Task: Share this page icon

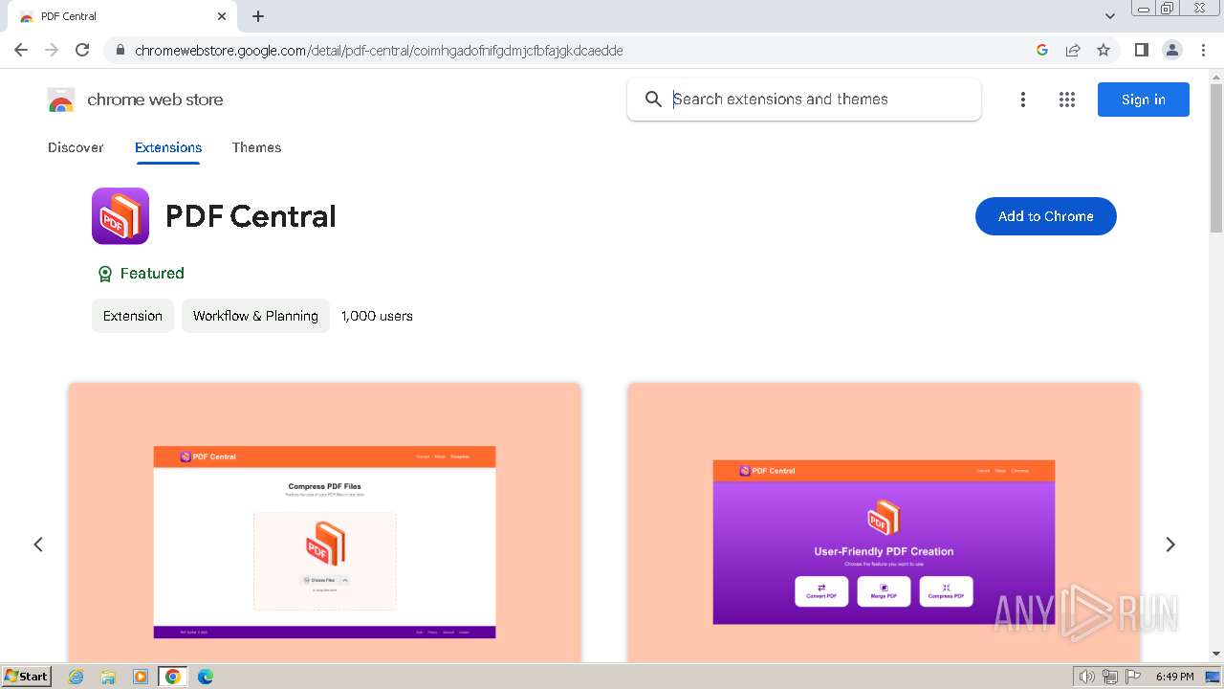Action: 1073,50
